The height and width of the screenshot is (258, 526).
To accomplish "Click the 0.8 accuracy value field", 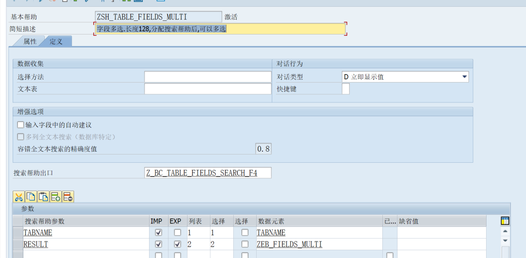I will click(x=263, y=149).
